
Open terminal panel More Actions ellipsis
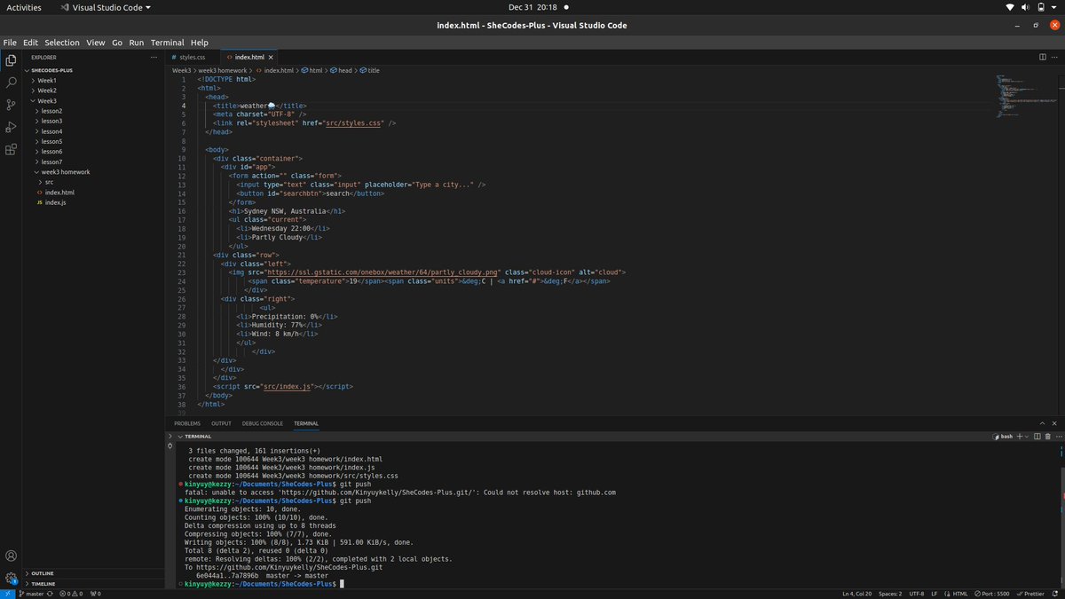coord(1058,437)
